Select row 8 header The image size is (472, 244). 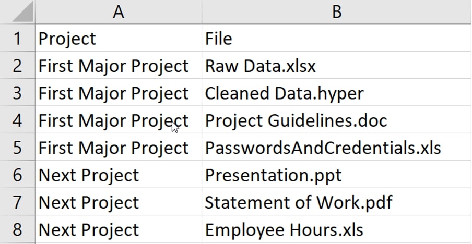coord(17,229)
